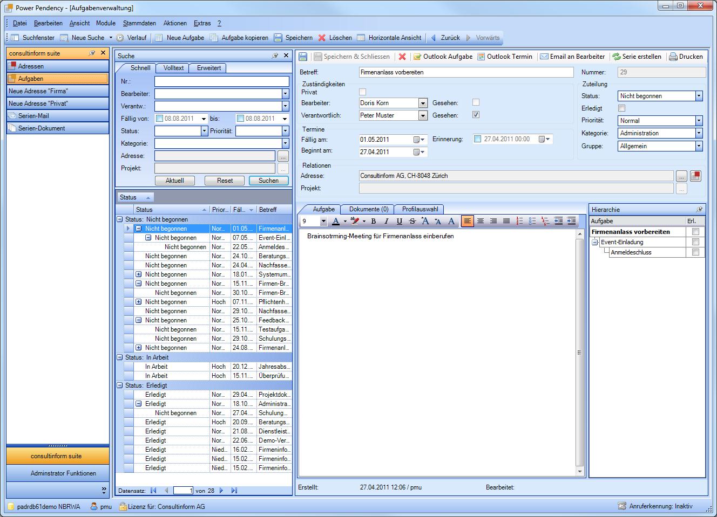Open the Status dropdown in Zuteilung

click(699, 96)
